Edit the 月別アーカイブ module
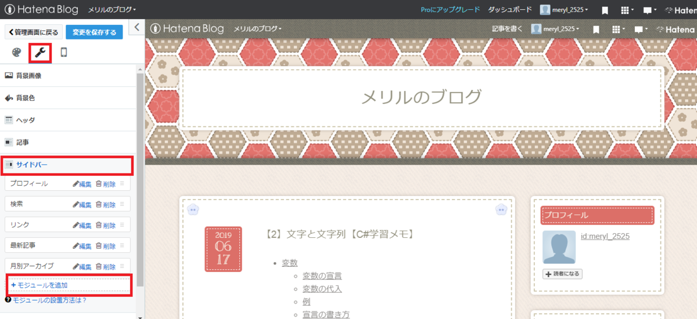Image resolution: width=697 pixels, height=319 pixels. coord(82,266)
